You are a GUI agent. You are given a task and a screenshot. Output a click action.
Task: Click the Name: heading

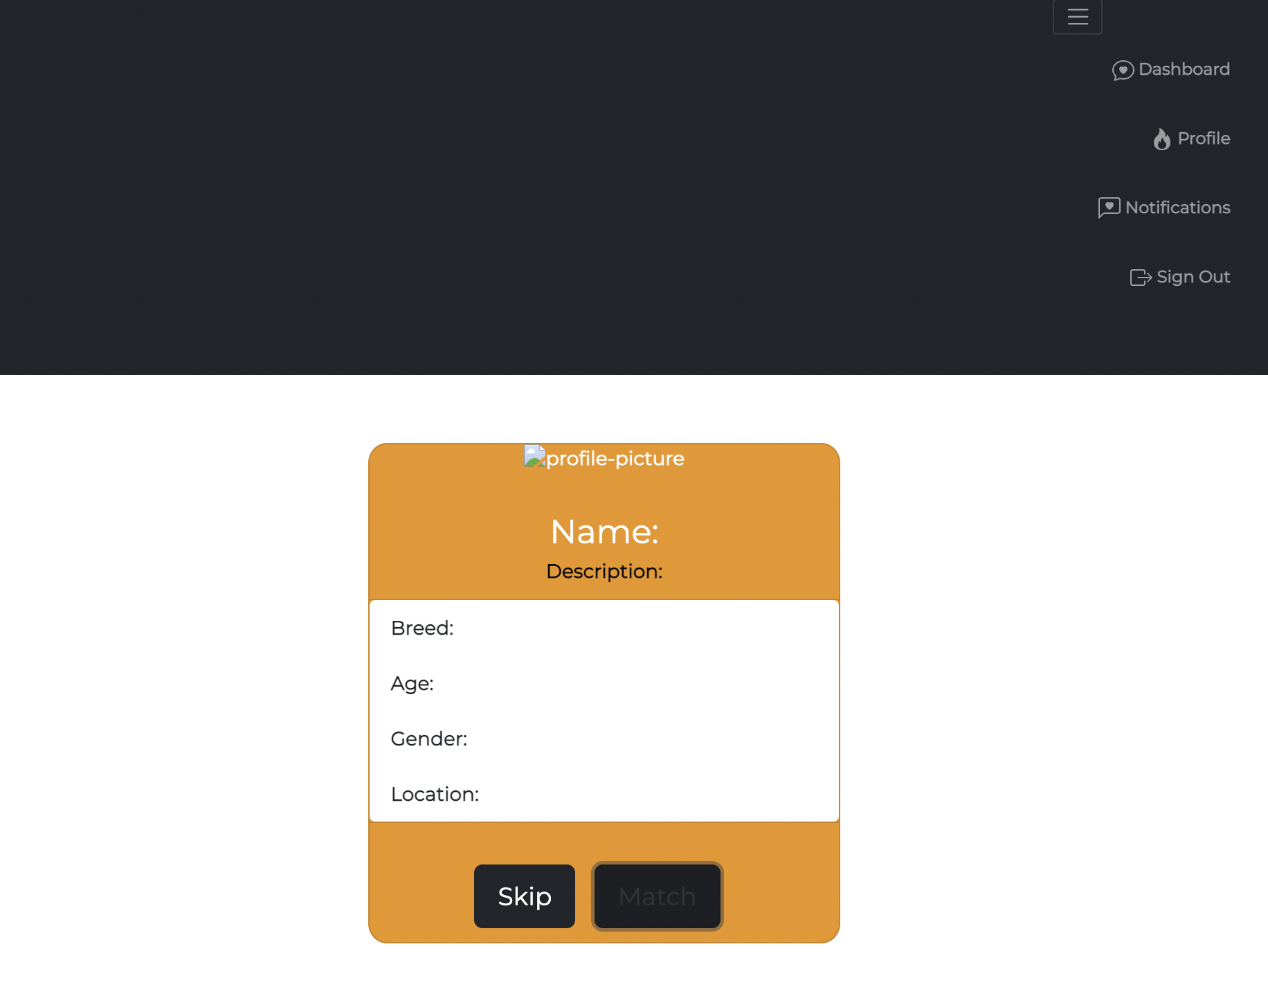(604, 532)
